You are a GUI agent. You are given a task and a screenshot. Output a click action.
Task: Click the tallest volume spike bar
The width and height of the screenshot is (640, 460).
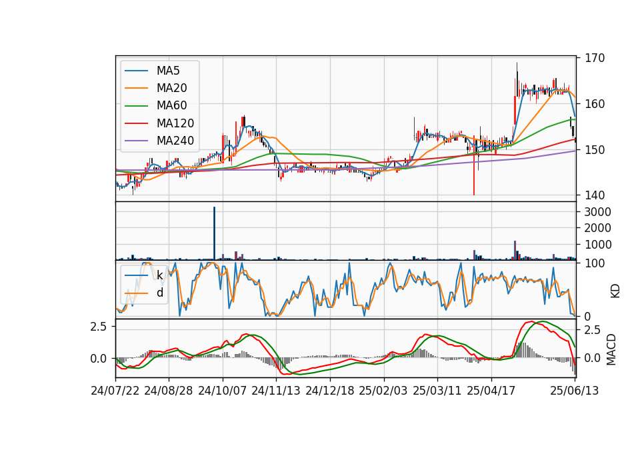point(214,233)
